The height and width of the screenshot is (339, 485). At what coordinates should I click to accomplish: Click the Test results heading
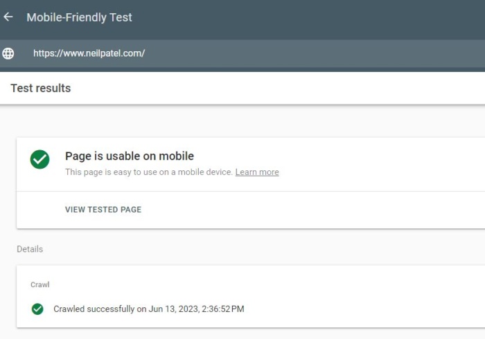(41, 89)
